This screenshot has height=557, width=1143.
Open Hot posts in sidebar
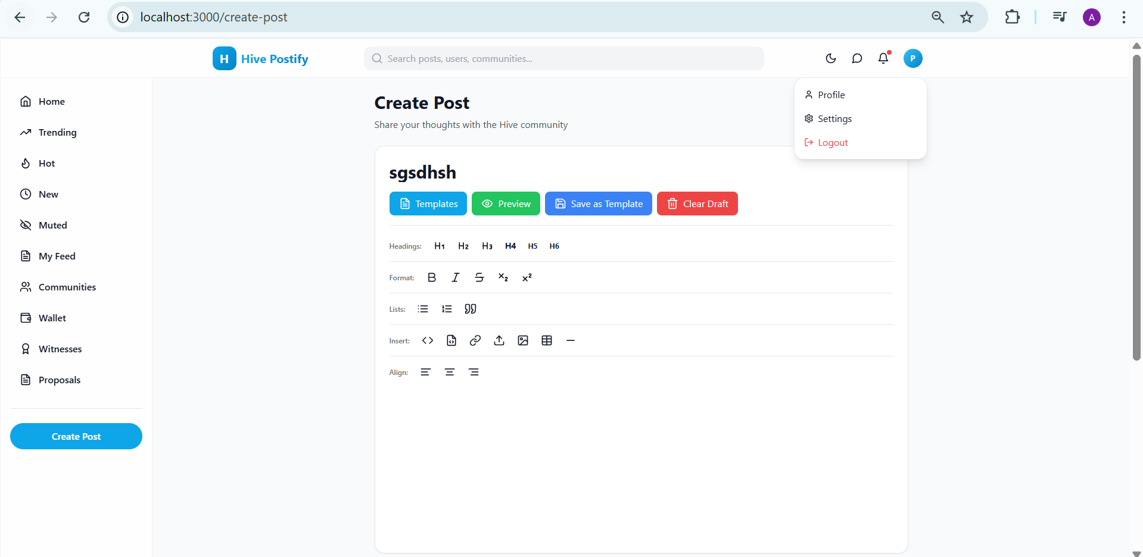tap(76, 163)
